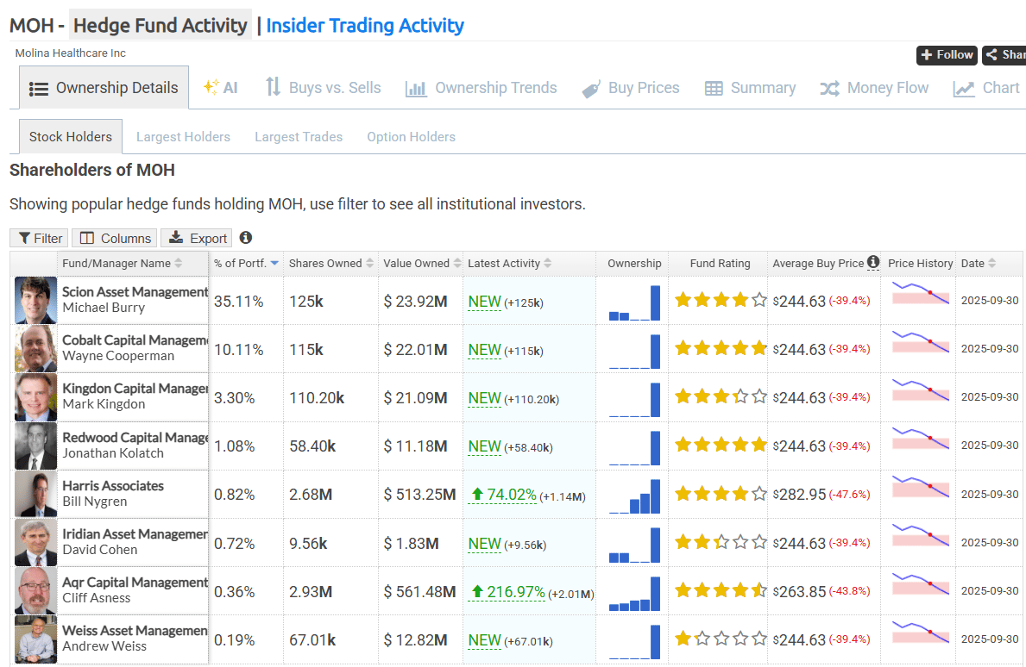
Task: Open Harris Associates fund link
Action: (113, 486)
